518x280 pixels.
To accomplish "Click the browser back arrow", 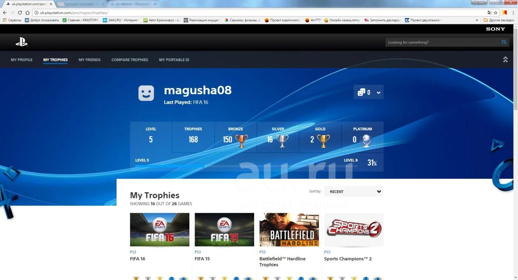I will click(5, 13).
